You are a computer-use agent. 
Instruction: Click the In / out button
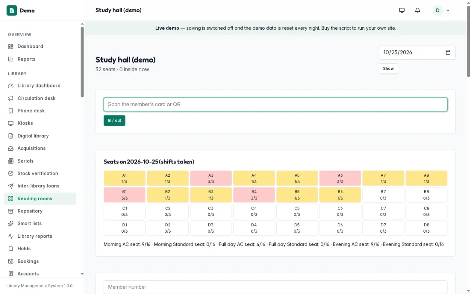[114, 121]
